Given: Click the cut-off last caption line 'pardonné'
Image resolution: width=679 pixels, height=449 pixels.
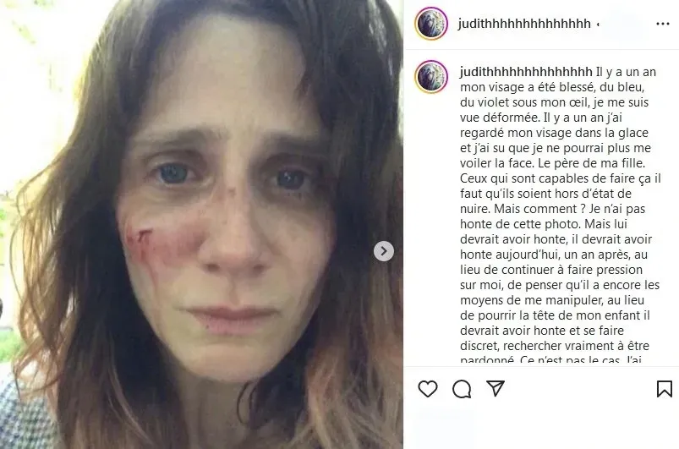Looking at the screenshot, I should (x=487, y=359).
